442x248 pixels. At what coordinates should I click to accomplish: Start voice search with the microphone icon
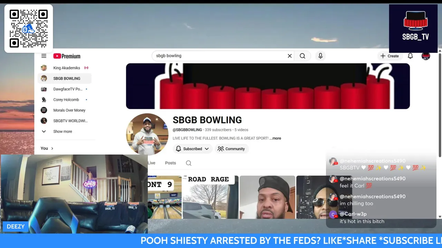click(320, 56)
